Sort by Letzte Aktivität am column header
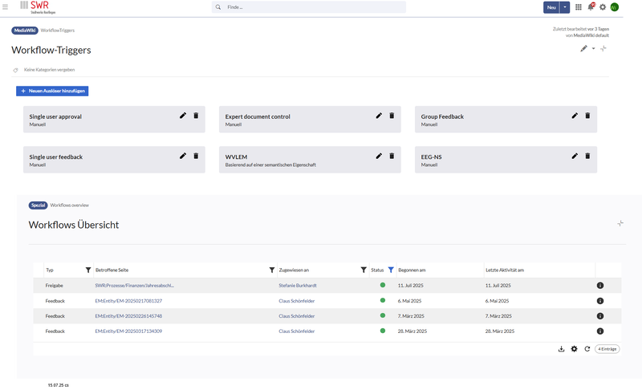The image size is (642, 390). click(505, 270)
